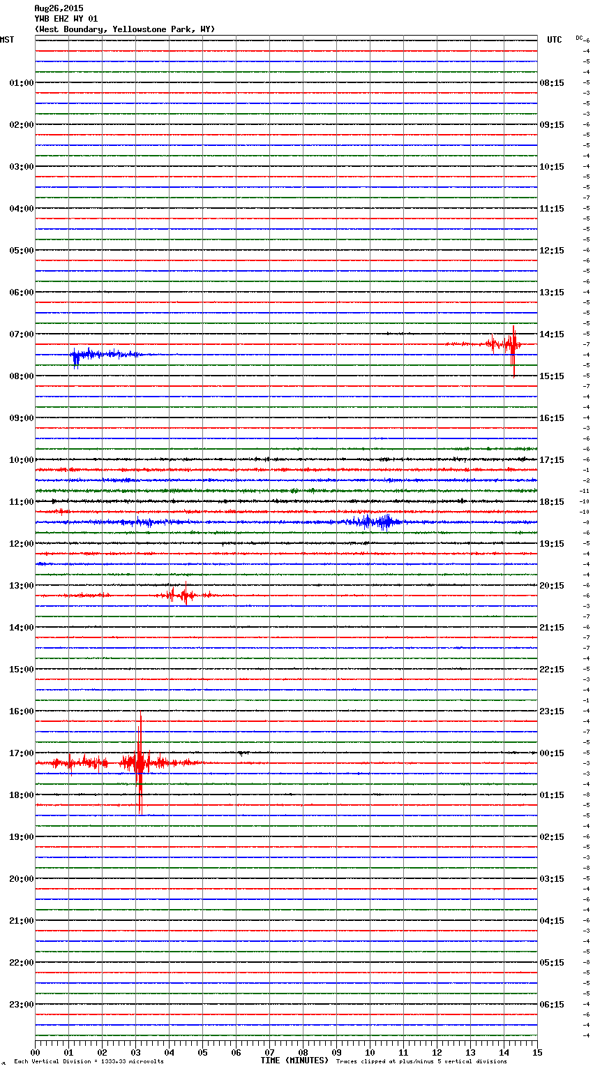Click the 09:15 UTC time label
The image size is (593, 1071).
[552, 125]
